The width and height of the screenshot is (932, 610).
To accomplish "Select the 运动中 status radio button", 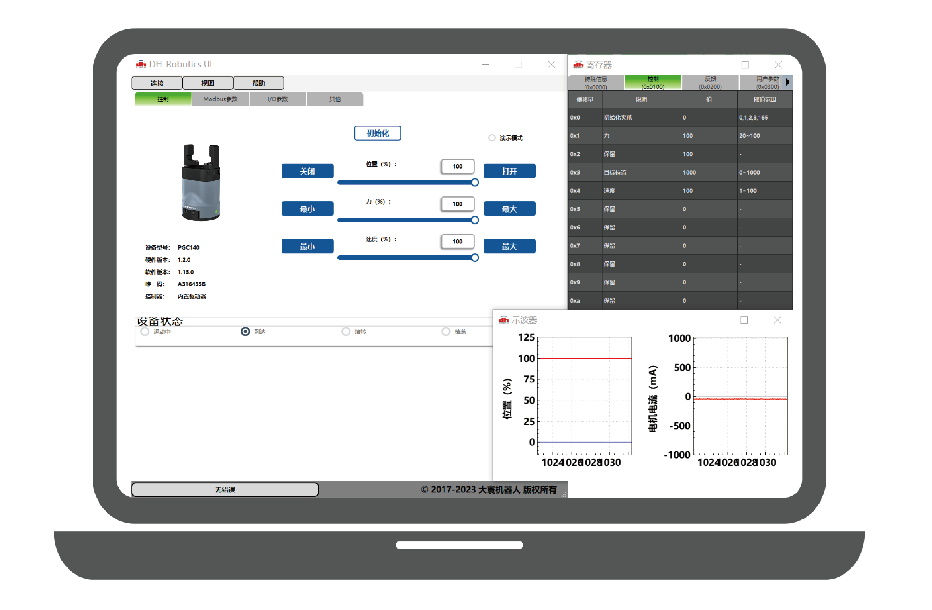I will click(145, 331).
